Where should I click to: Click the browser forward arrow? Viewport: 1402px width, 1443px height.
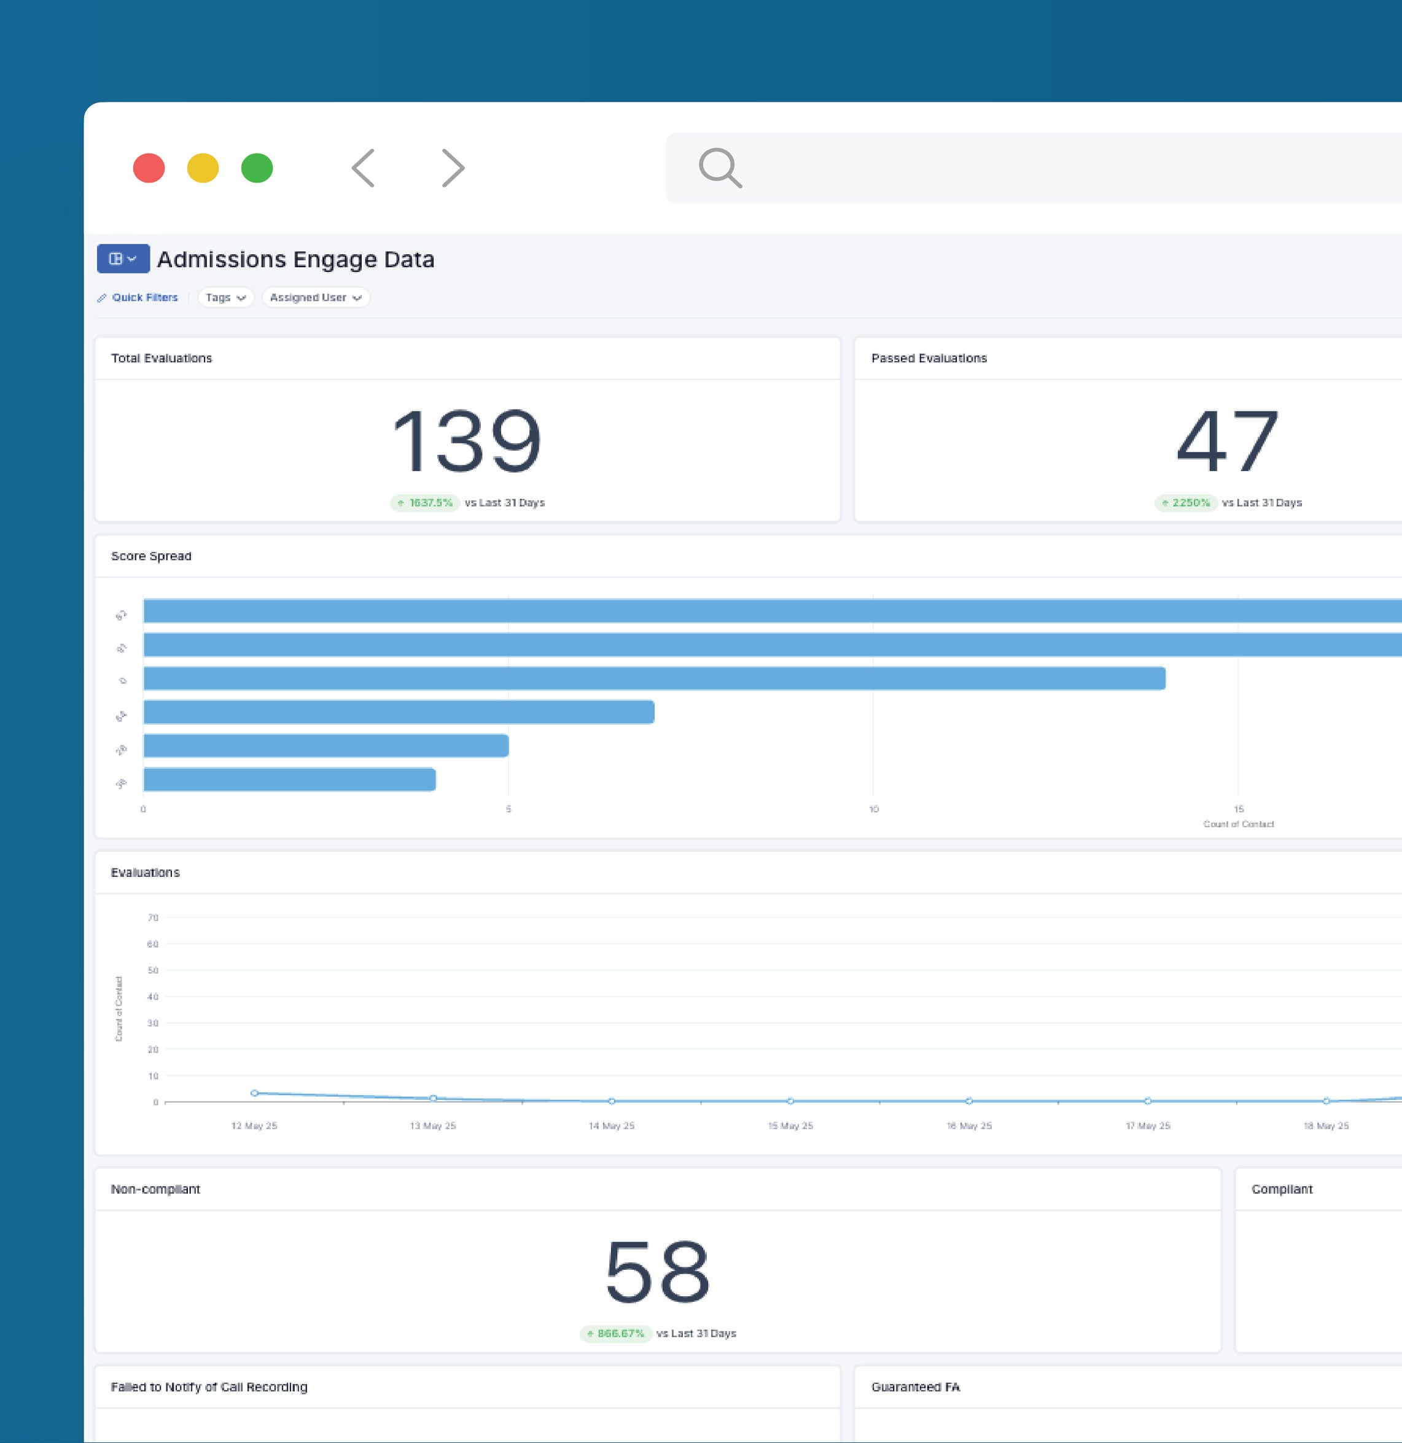click(453, 168)
